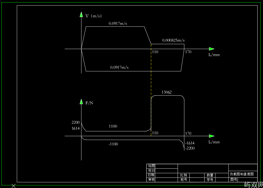Click the '2200' force value
263x188 pixels.
coord(76,122)
